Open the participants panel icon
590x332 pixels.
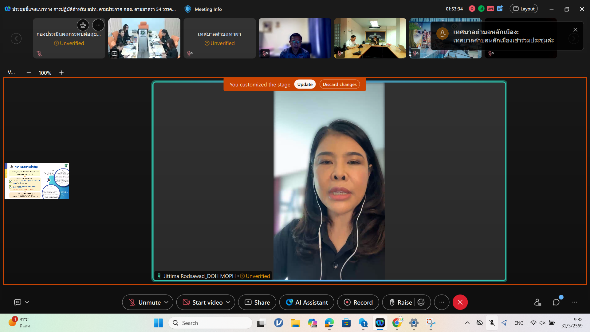tap(537, 302)
